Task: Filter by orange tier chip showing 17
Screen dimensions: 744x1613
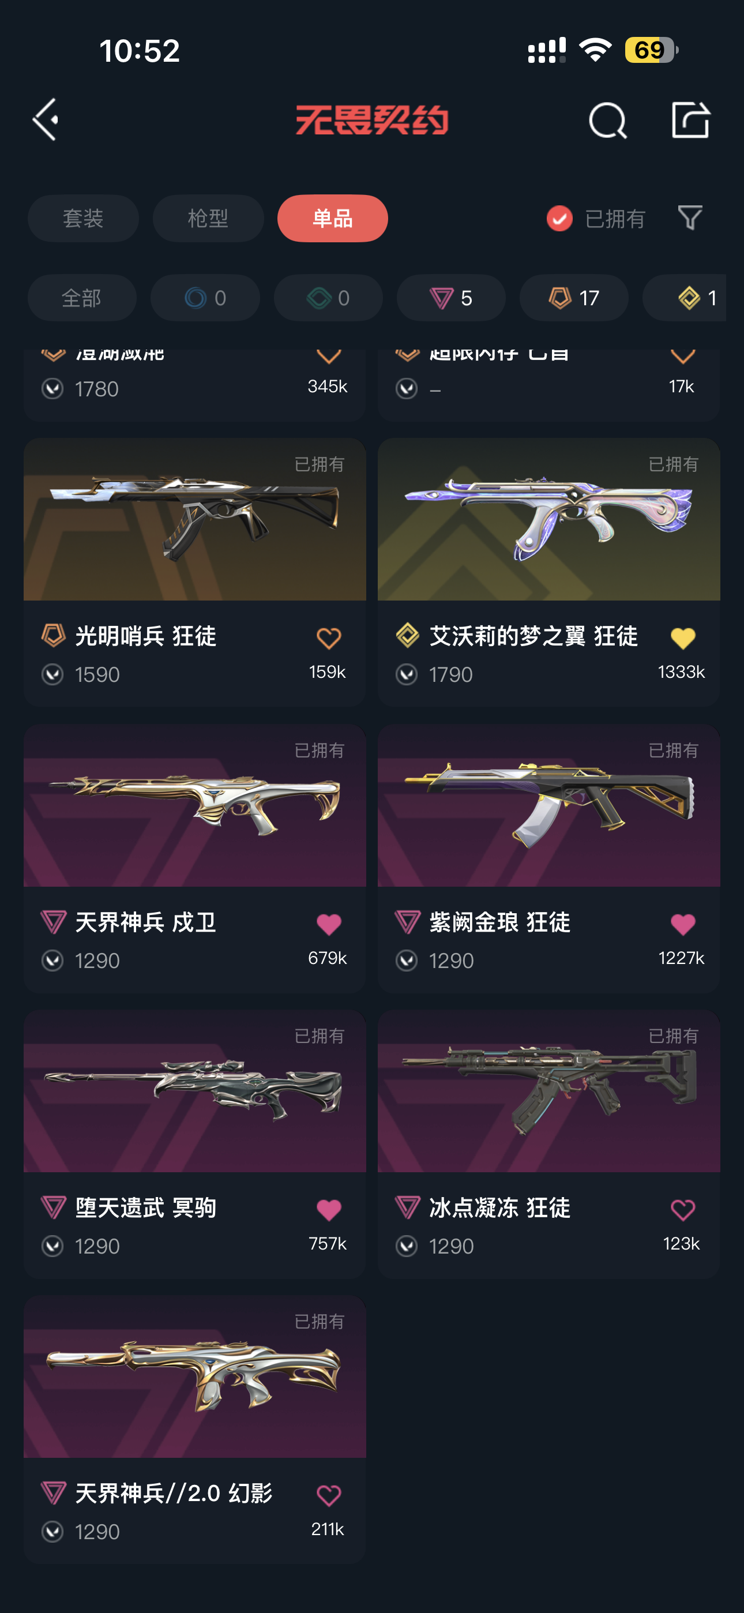Action: point(574,298)
